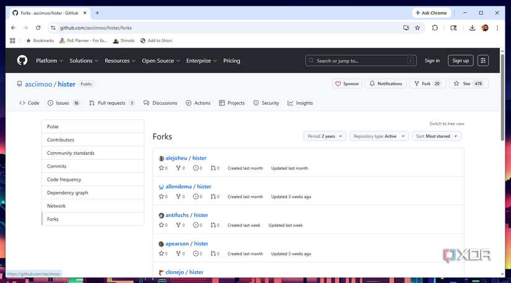
Task: Click allendema avatar image
Action: pos(161,187)
